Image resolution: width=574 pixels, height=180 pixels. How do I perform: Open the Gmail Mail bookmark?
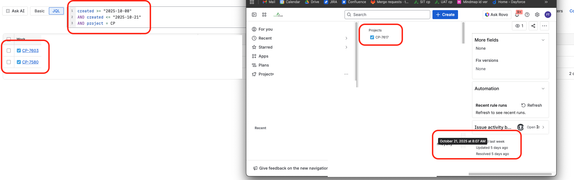pos(269,2)
